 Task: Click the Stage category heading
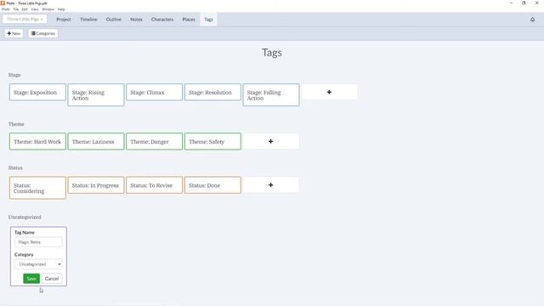tap(14, 75)
